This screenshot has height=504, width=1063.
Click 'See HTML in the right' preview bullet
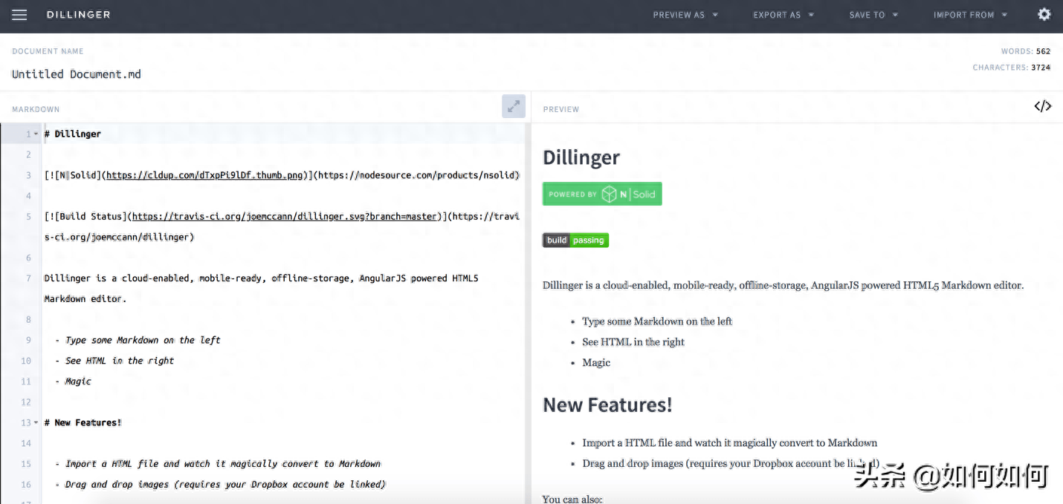[633, 341]
